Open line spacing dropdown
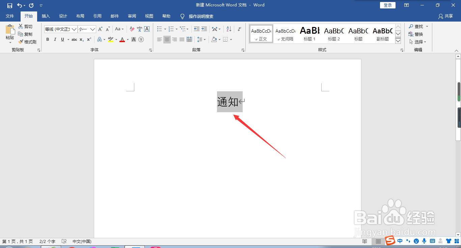This screenshot has height=248, width=461. (201, 39)
